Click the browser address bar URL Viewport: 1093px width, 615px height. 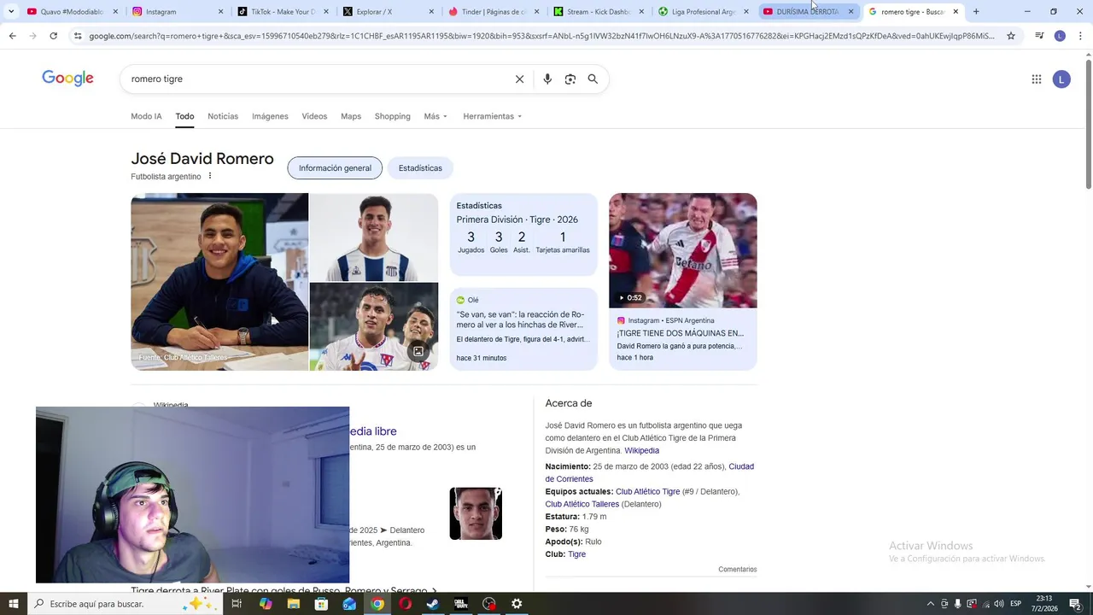[541, 36]
